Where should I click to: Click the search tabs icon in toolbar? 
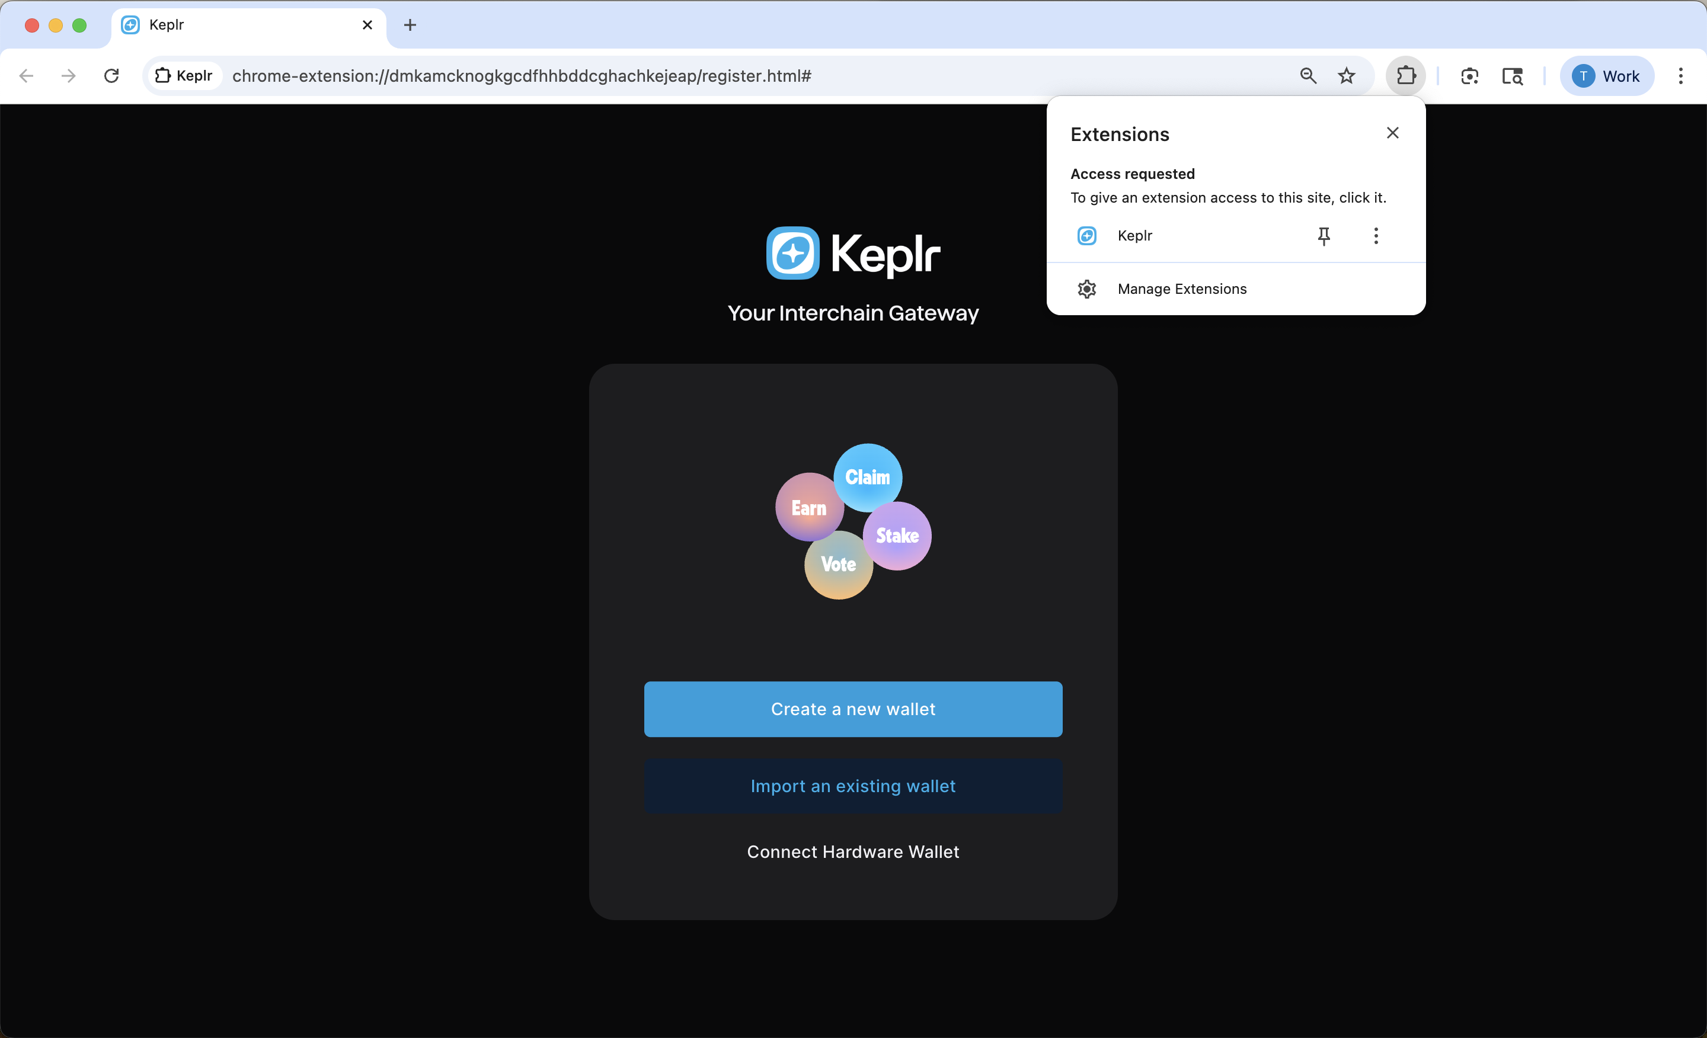click(1513, 75)
